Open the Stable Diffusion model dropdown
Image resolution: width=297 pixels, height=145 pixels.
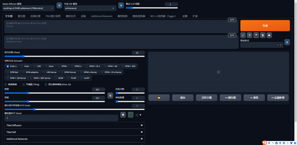[x=28, y=8]
